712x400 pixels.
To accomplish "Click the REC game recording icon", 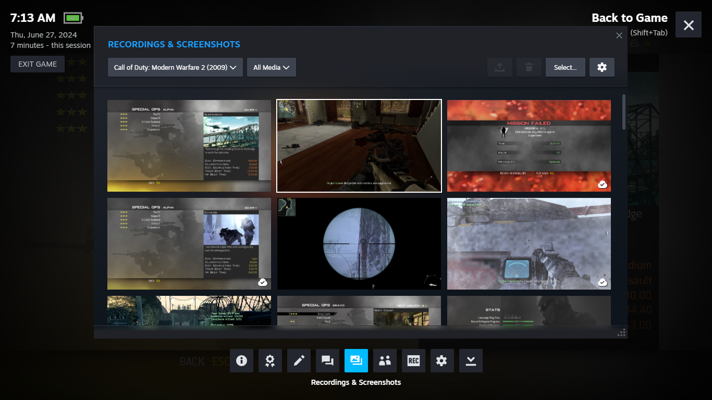I will click(413, 360).
